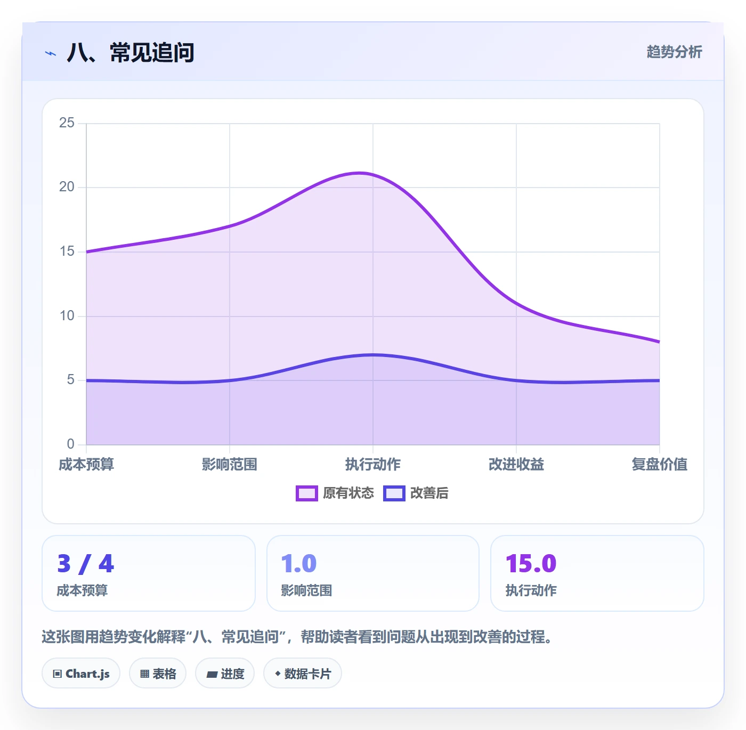746x730 pixels.
Task: Click the 成本预算 x-axis label
Action: tap(86, 465)
